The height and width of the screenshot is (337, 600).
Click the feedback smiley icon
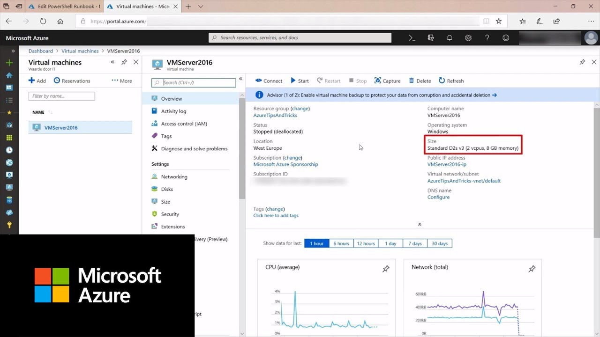point(506,38)
